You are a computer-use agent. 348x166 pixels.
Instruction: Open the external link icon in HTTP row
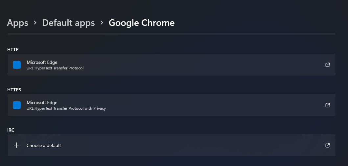click(327, 65)
